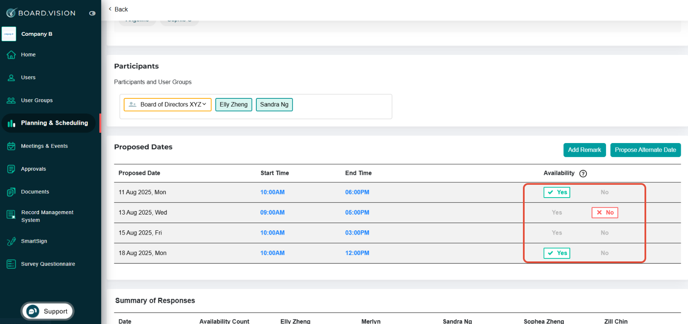
Task: Click the Summary of Responses heading
Action: coord(155,301)
